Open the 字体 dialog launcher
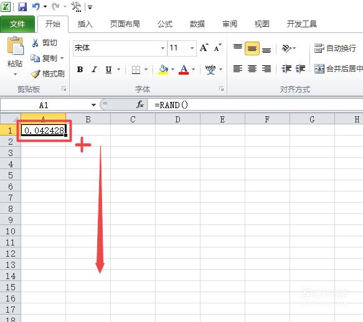 click(x=221, y=89)
